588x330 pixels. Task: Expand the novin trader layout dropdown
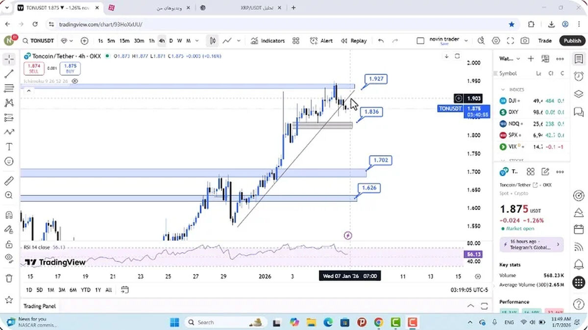(465, 41)
